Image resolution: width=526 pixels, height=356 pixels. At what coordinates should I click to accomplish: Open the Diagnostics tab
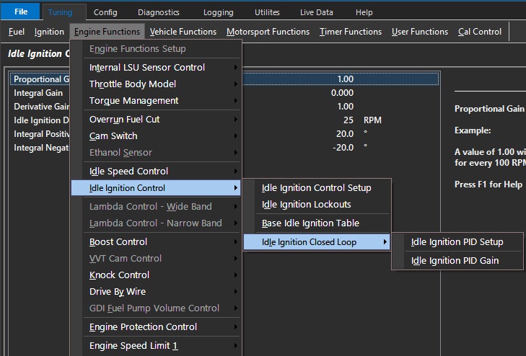158,12
